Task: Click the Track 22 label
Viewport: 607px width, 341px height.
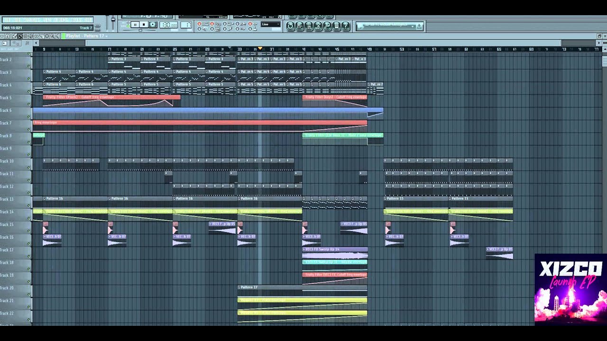Action: point(7,313)
